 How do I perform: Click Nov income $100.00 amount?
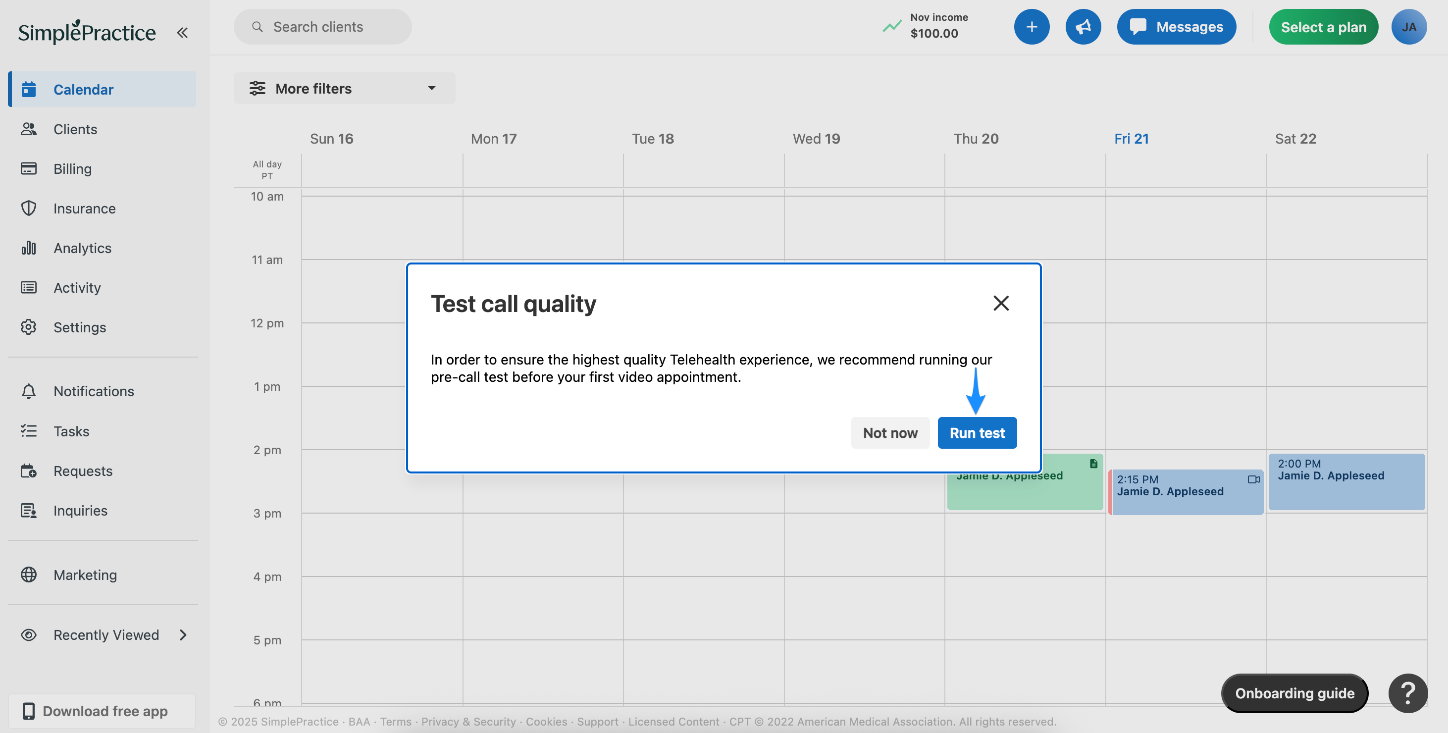tap(934, 34)
